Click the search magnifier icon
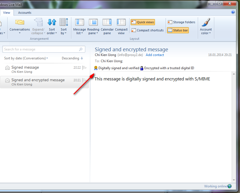240x193 pixels. point(81,49)
